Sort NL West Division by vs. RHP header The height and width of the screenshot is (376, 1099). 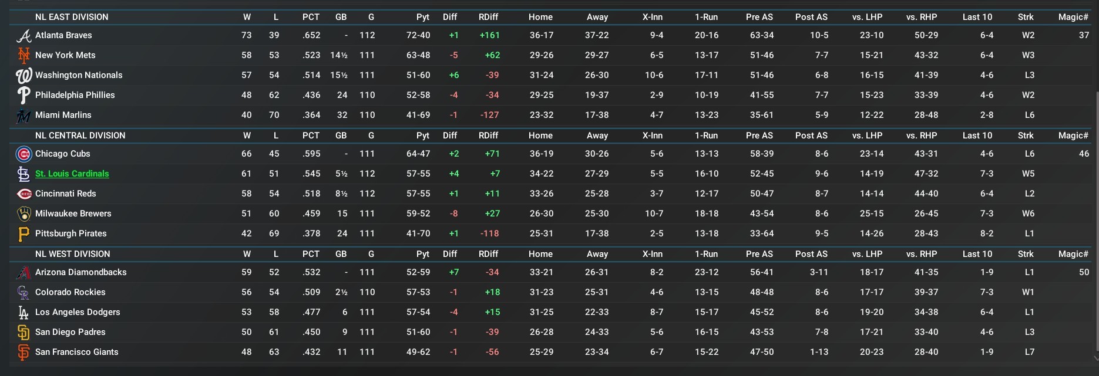click(x=922, y=254)
